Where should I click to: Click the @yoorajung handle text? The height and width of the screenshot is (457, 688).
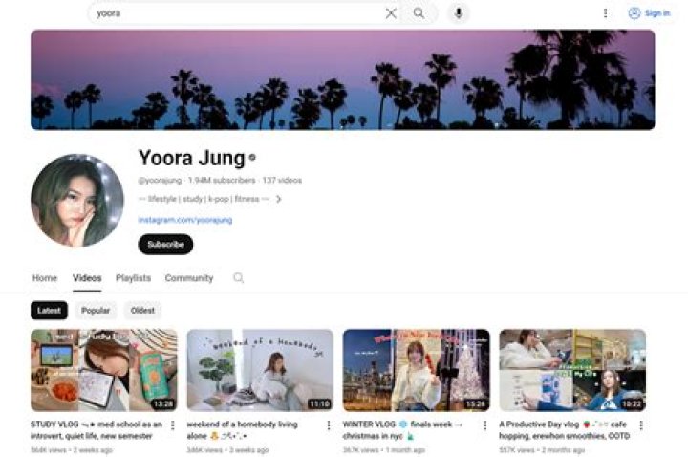[x=160, y=181]
